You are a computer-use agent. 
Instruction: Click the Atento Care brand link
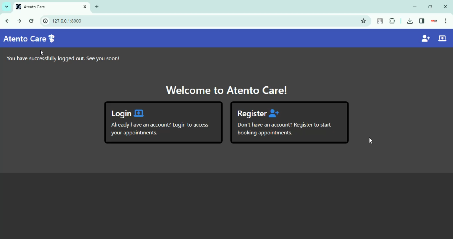pos(25,39)
